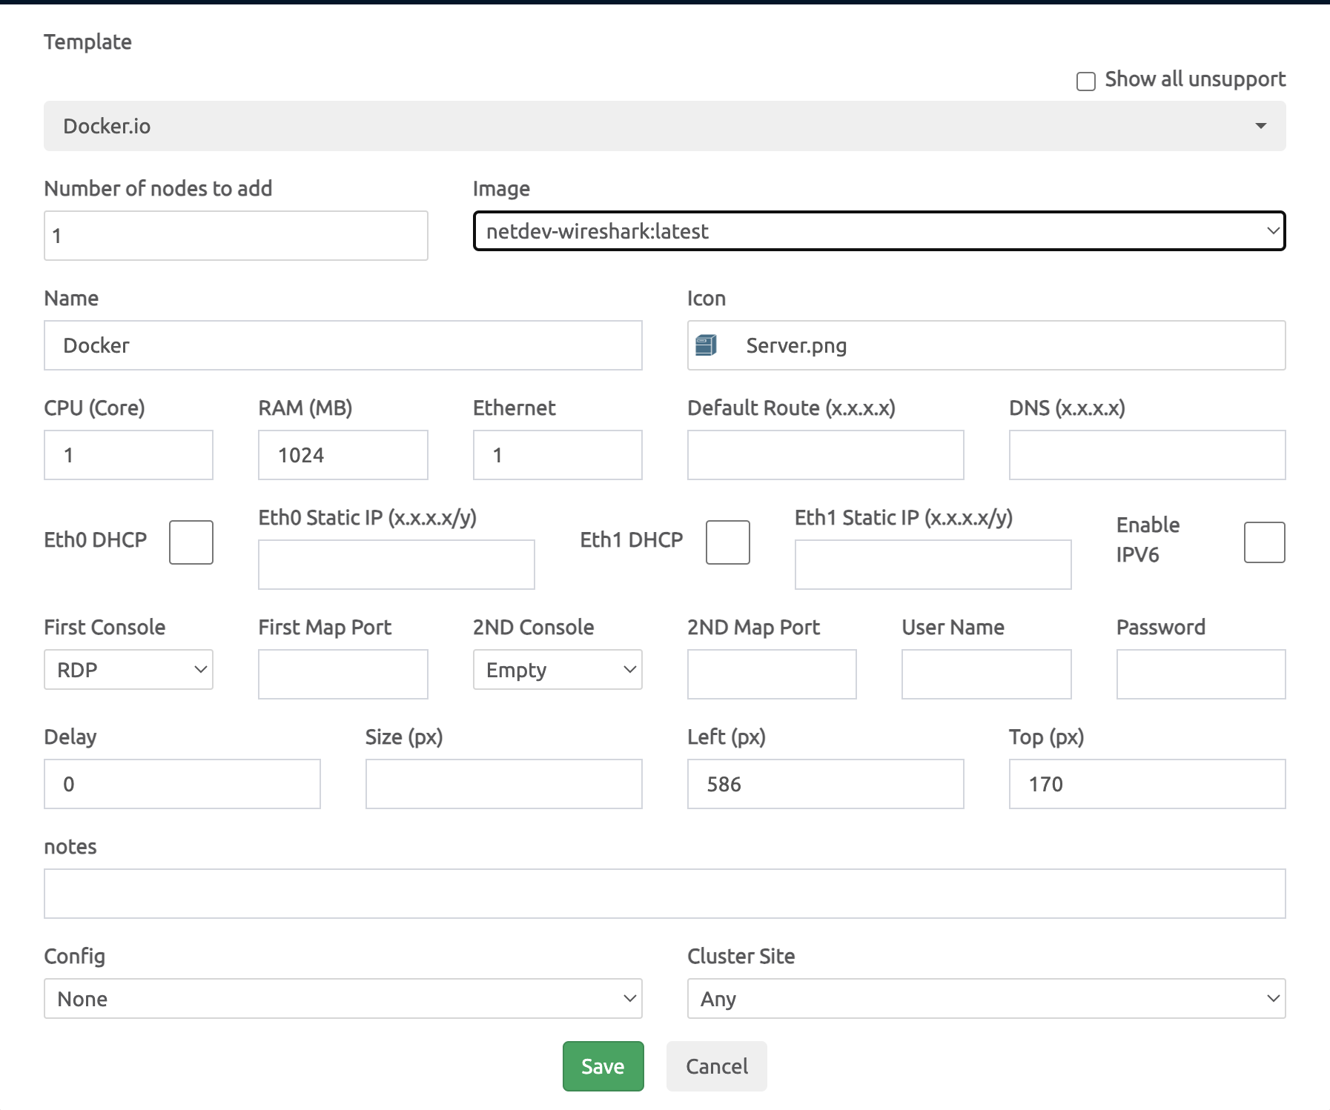
Task: Click the Ethernet count input field
Action: tap(558, 455)
